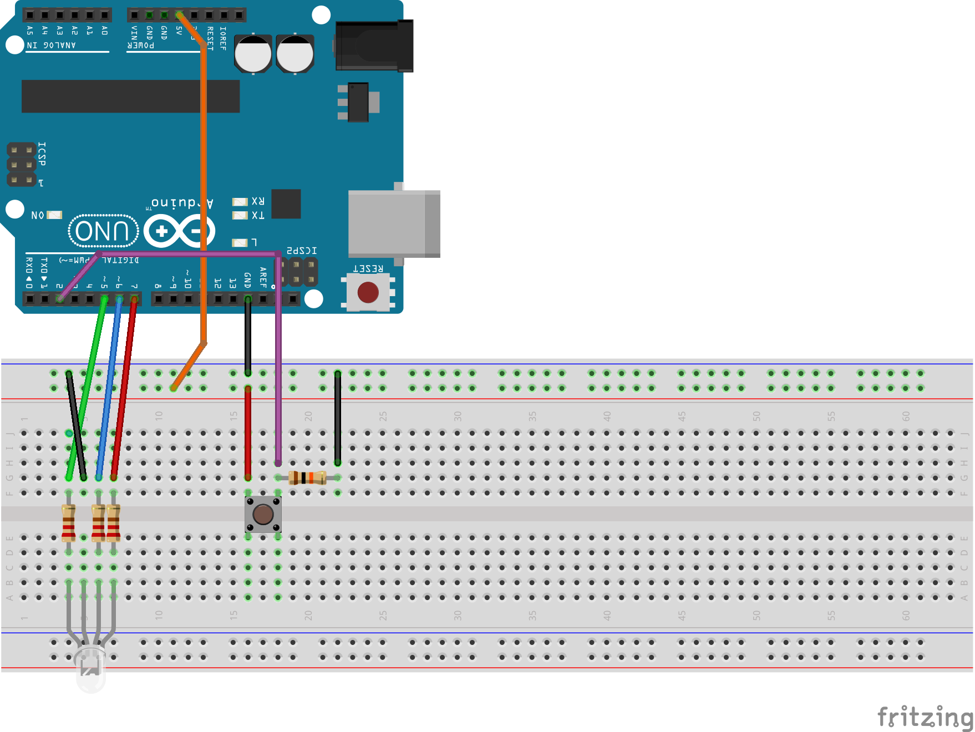Viewport: 975px width, 732px height.
Task: Click the purple wire from pin 2
Action: point(278,360)
